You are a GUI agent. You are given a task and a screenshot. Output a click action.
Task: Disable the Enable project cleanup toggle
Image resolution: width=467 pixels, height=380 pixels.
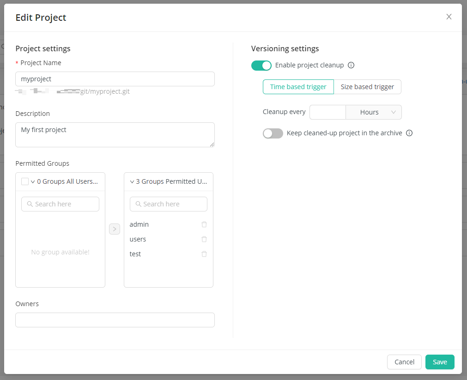coord(261,66)
